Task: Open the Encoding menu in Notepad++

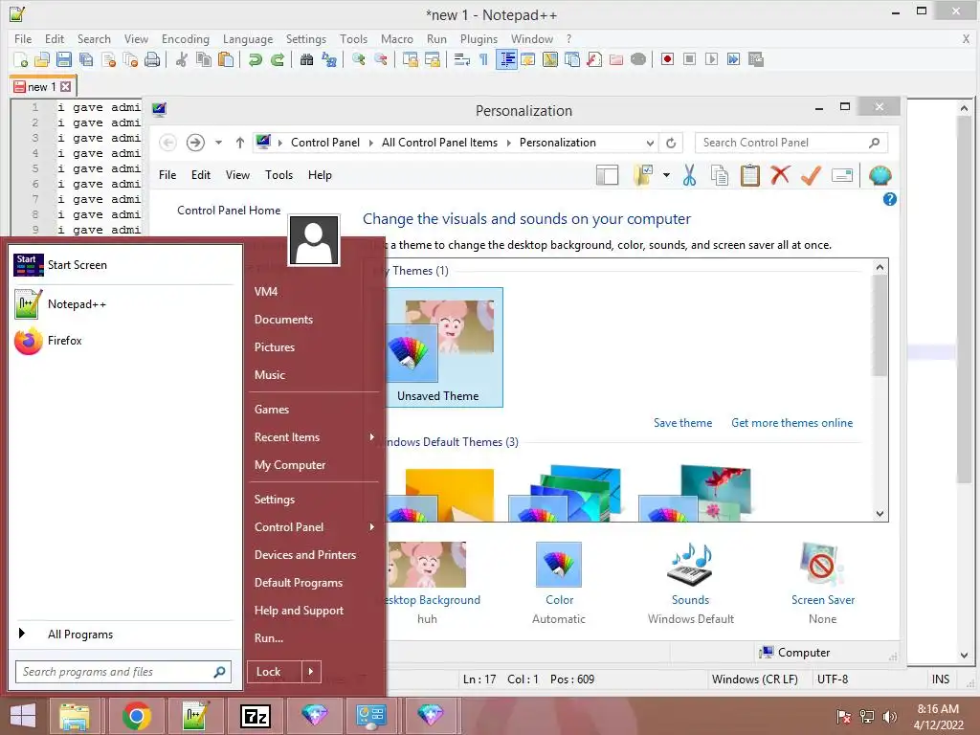Action: point(185,38)
